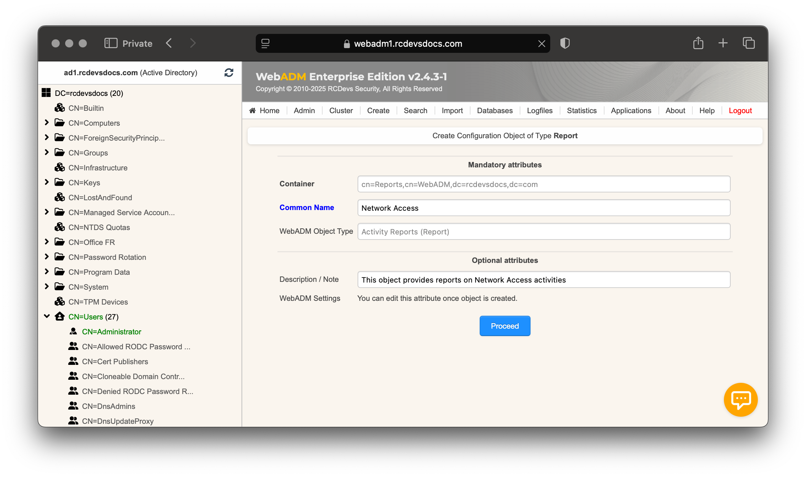Viewport: 806px width, 477px height.
Task: Open the Statistics menu
Action: 582,110
